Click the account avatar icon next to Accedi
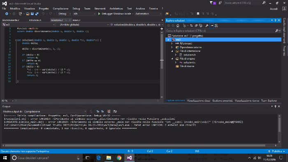The height and width of the screenshot is (162, 288). point(284,9)
